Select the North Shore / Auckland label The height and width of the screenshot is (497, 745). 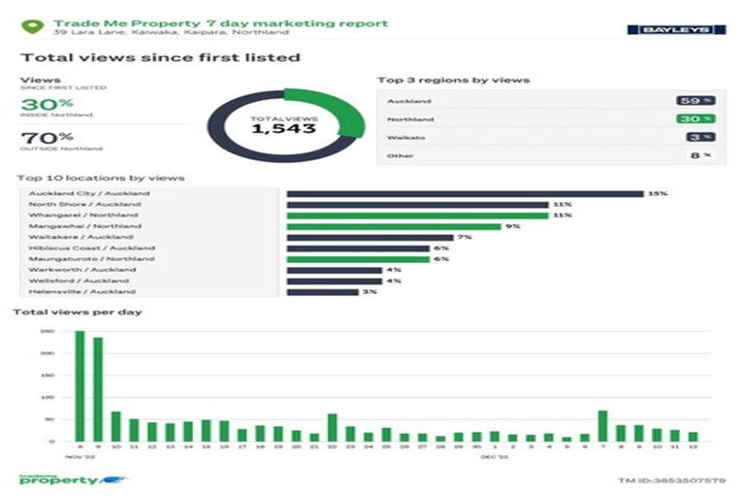84,205
